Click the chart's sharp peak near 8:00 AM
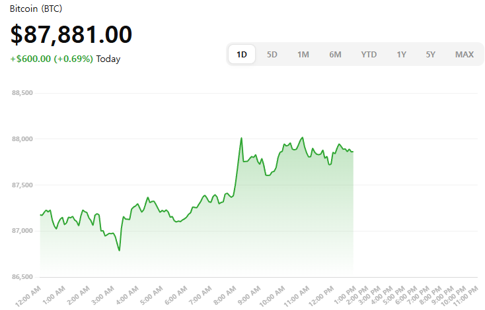 [x=241, y=138]
